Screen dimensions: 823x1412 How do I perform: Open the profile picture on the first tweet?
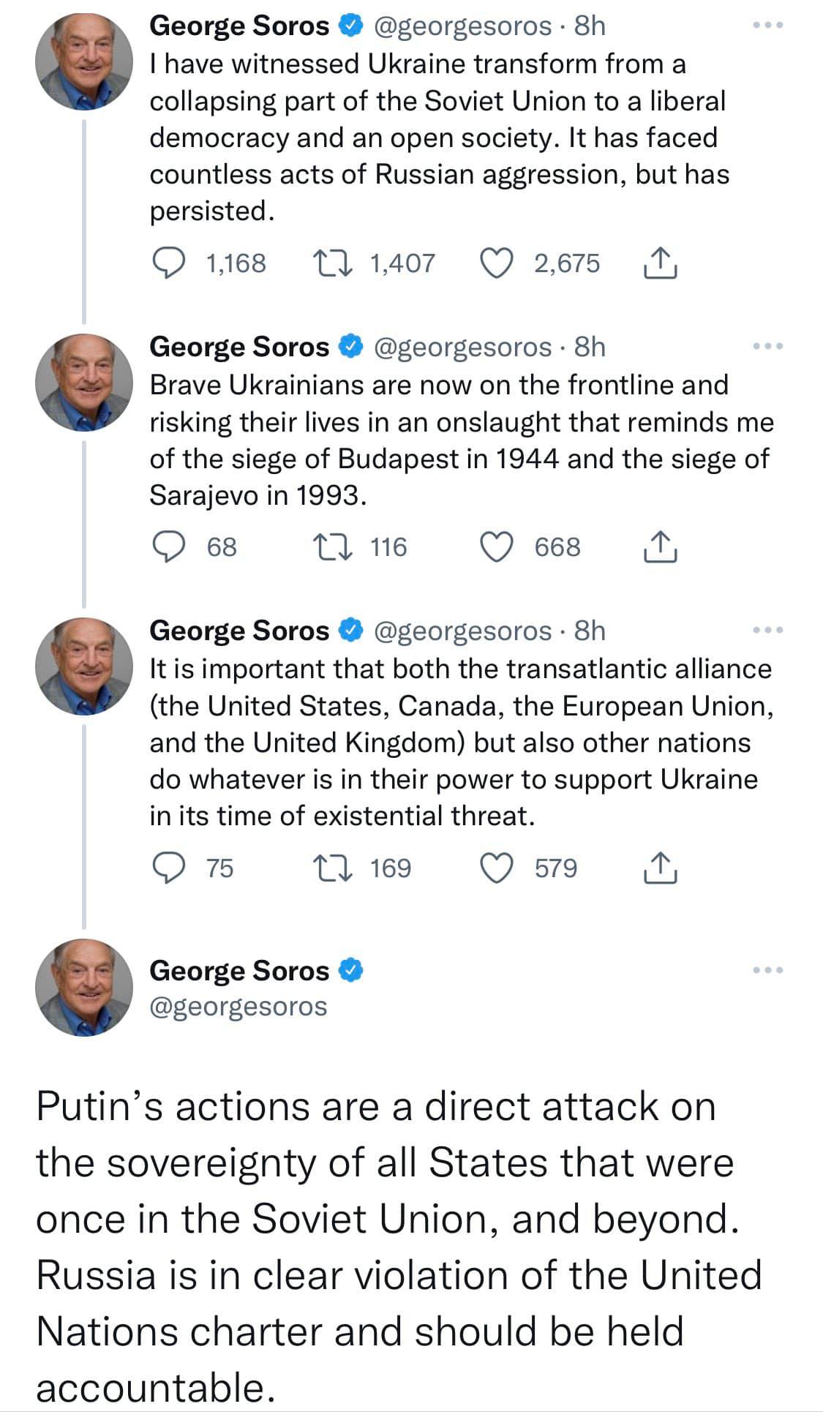[84, 62]
